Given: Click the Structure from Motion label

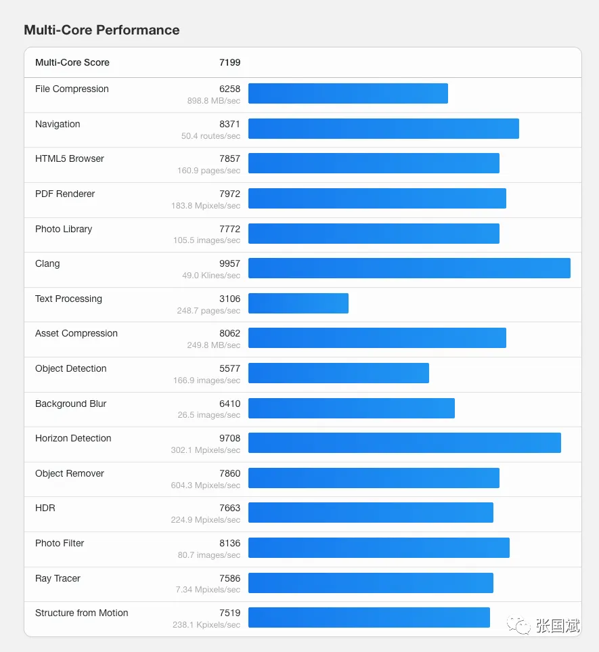Looking at the screenshot, I should point(82,613).
